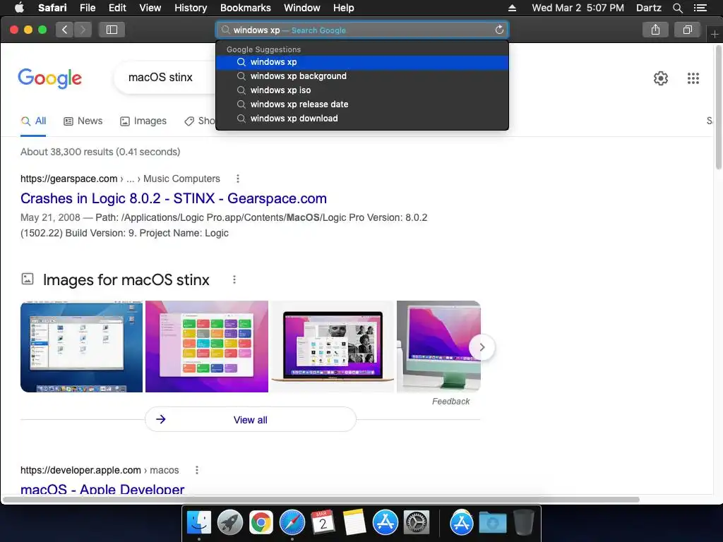Click the Safari address bar field
The height and width of the screenshot is (542, 723).
[362, 30]
